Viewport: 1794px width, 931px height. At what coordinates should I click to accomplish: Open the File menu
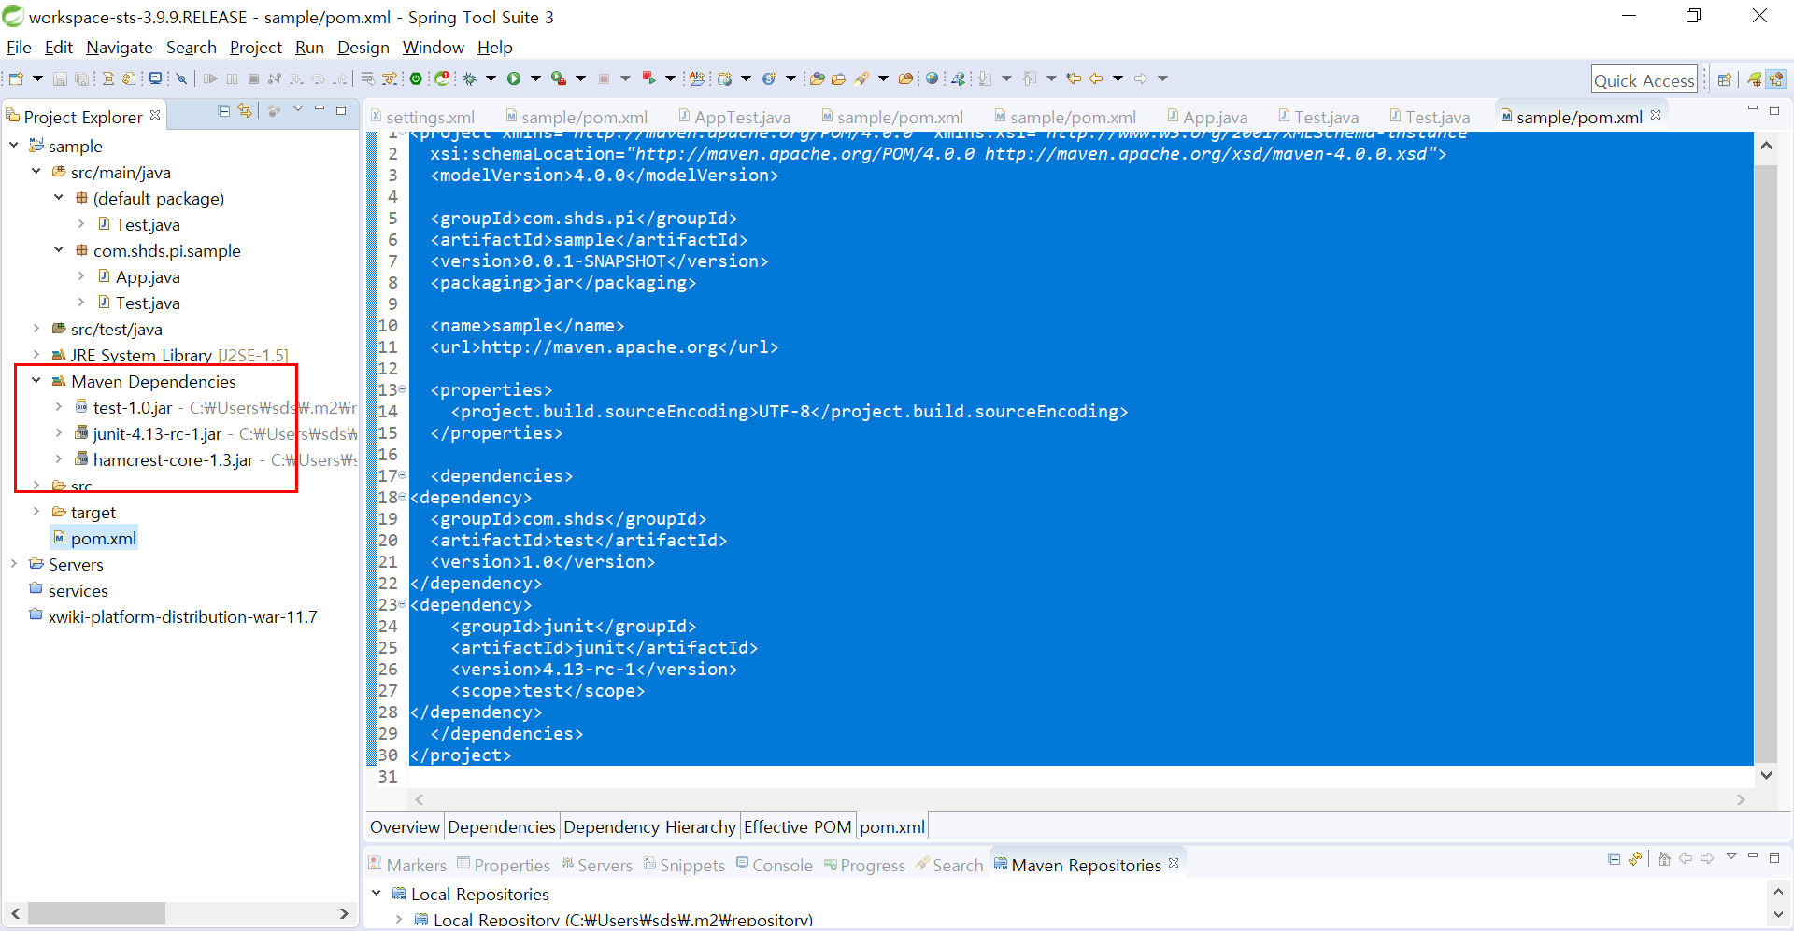coord(19,48)
